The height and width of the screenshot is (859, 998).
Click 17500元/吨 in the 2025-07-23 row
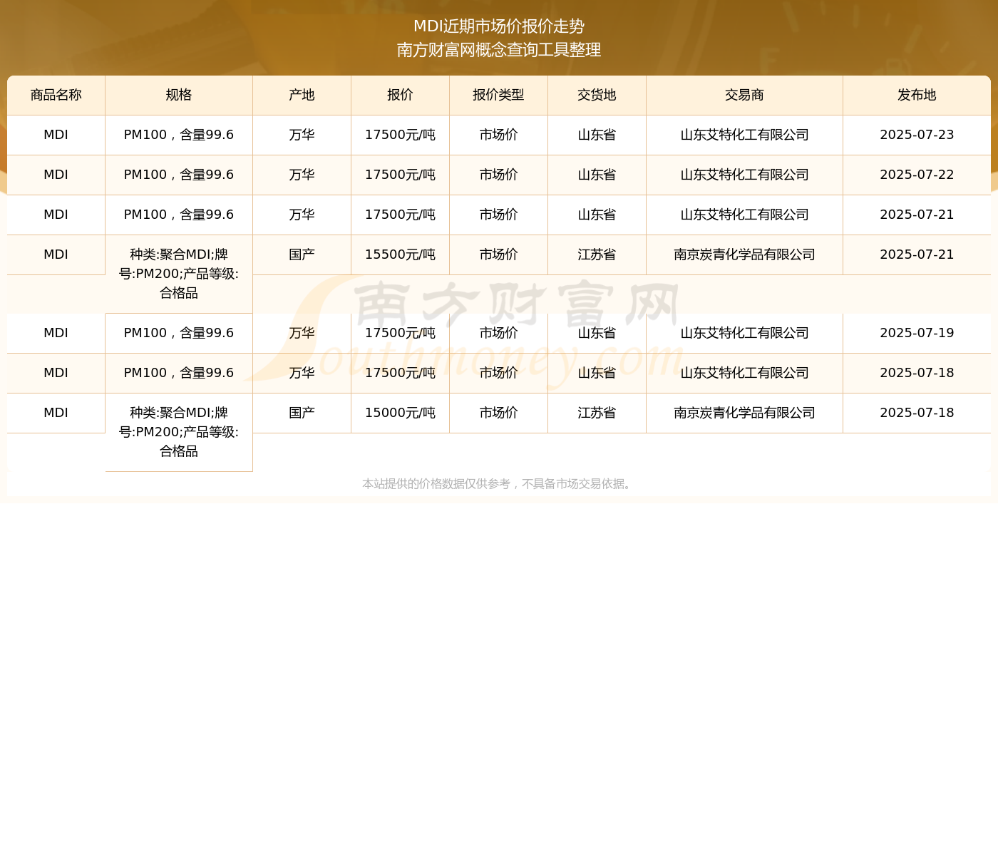401,135
